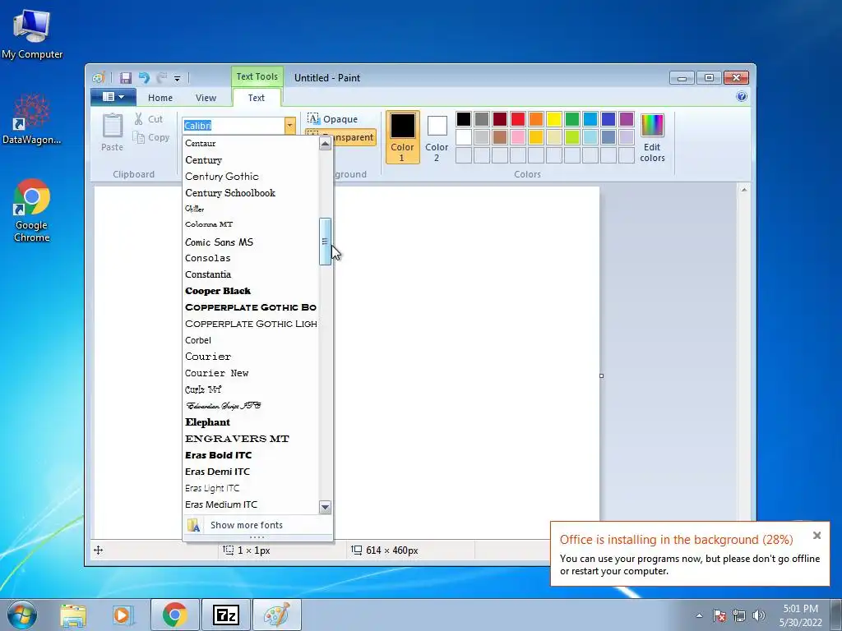Pick the green color swatch
Screen dimensions: 842x631
[572, 119]
